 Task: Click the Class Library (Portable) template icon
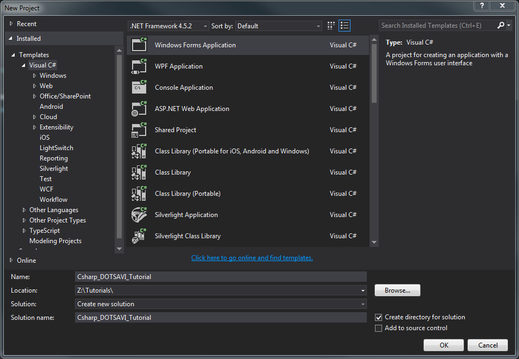[x=139, y=194]
